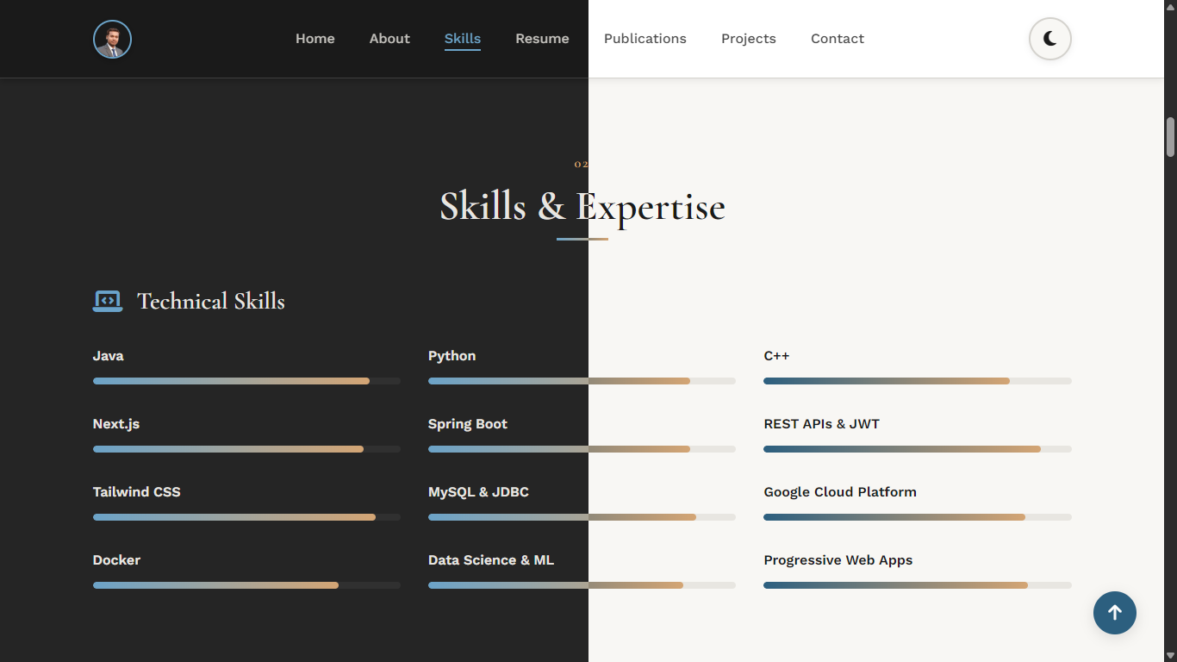
Task: Click the Tailwind CSS skill label
Action: point(137,492)
